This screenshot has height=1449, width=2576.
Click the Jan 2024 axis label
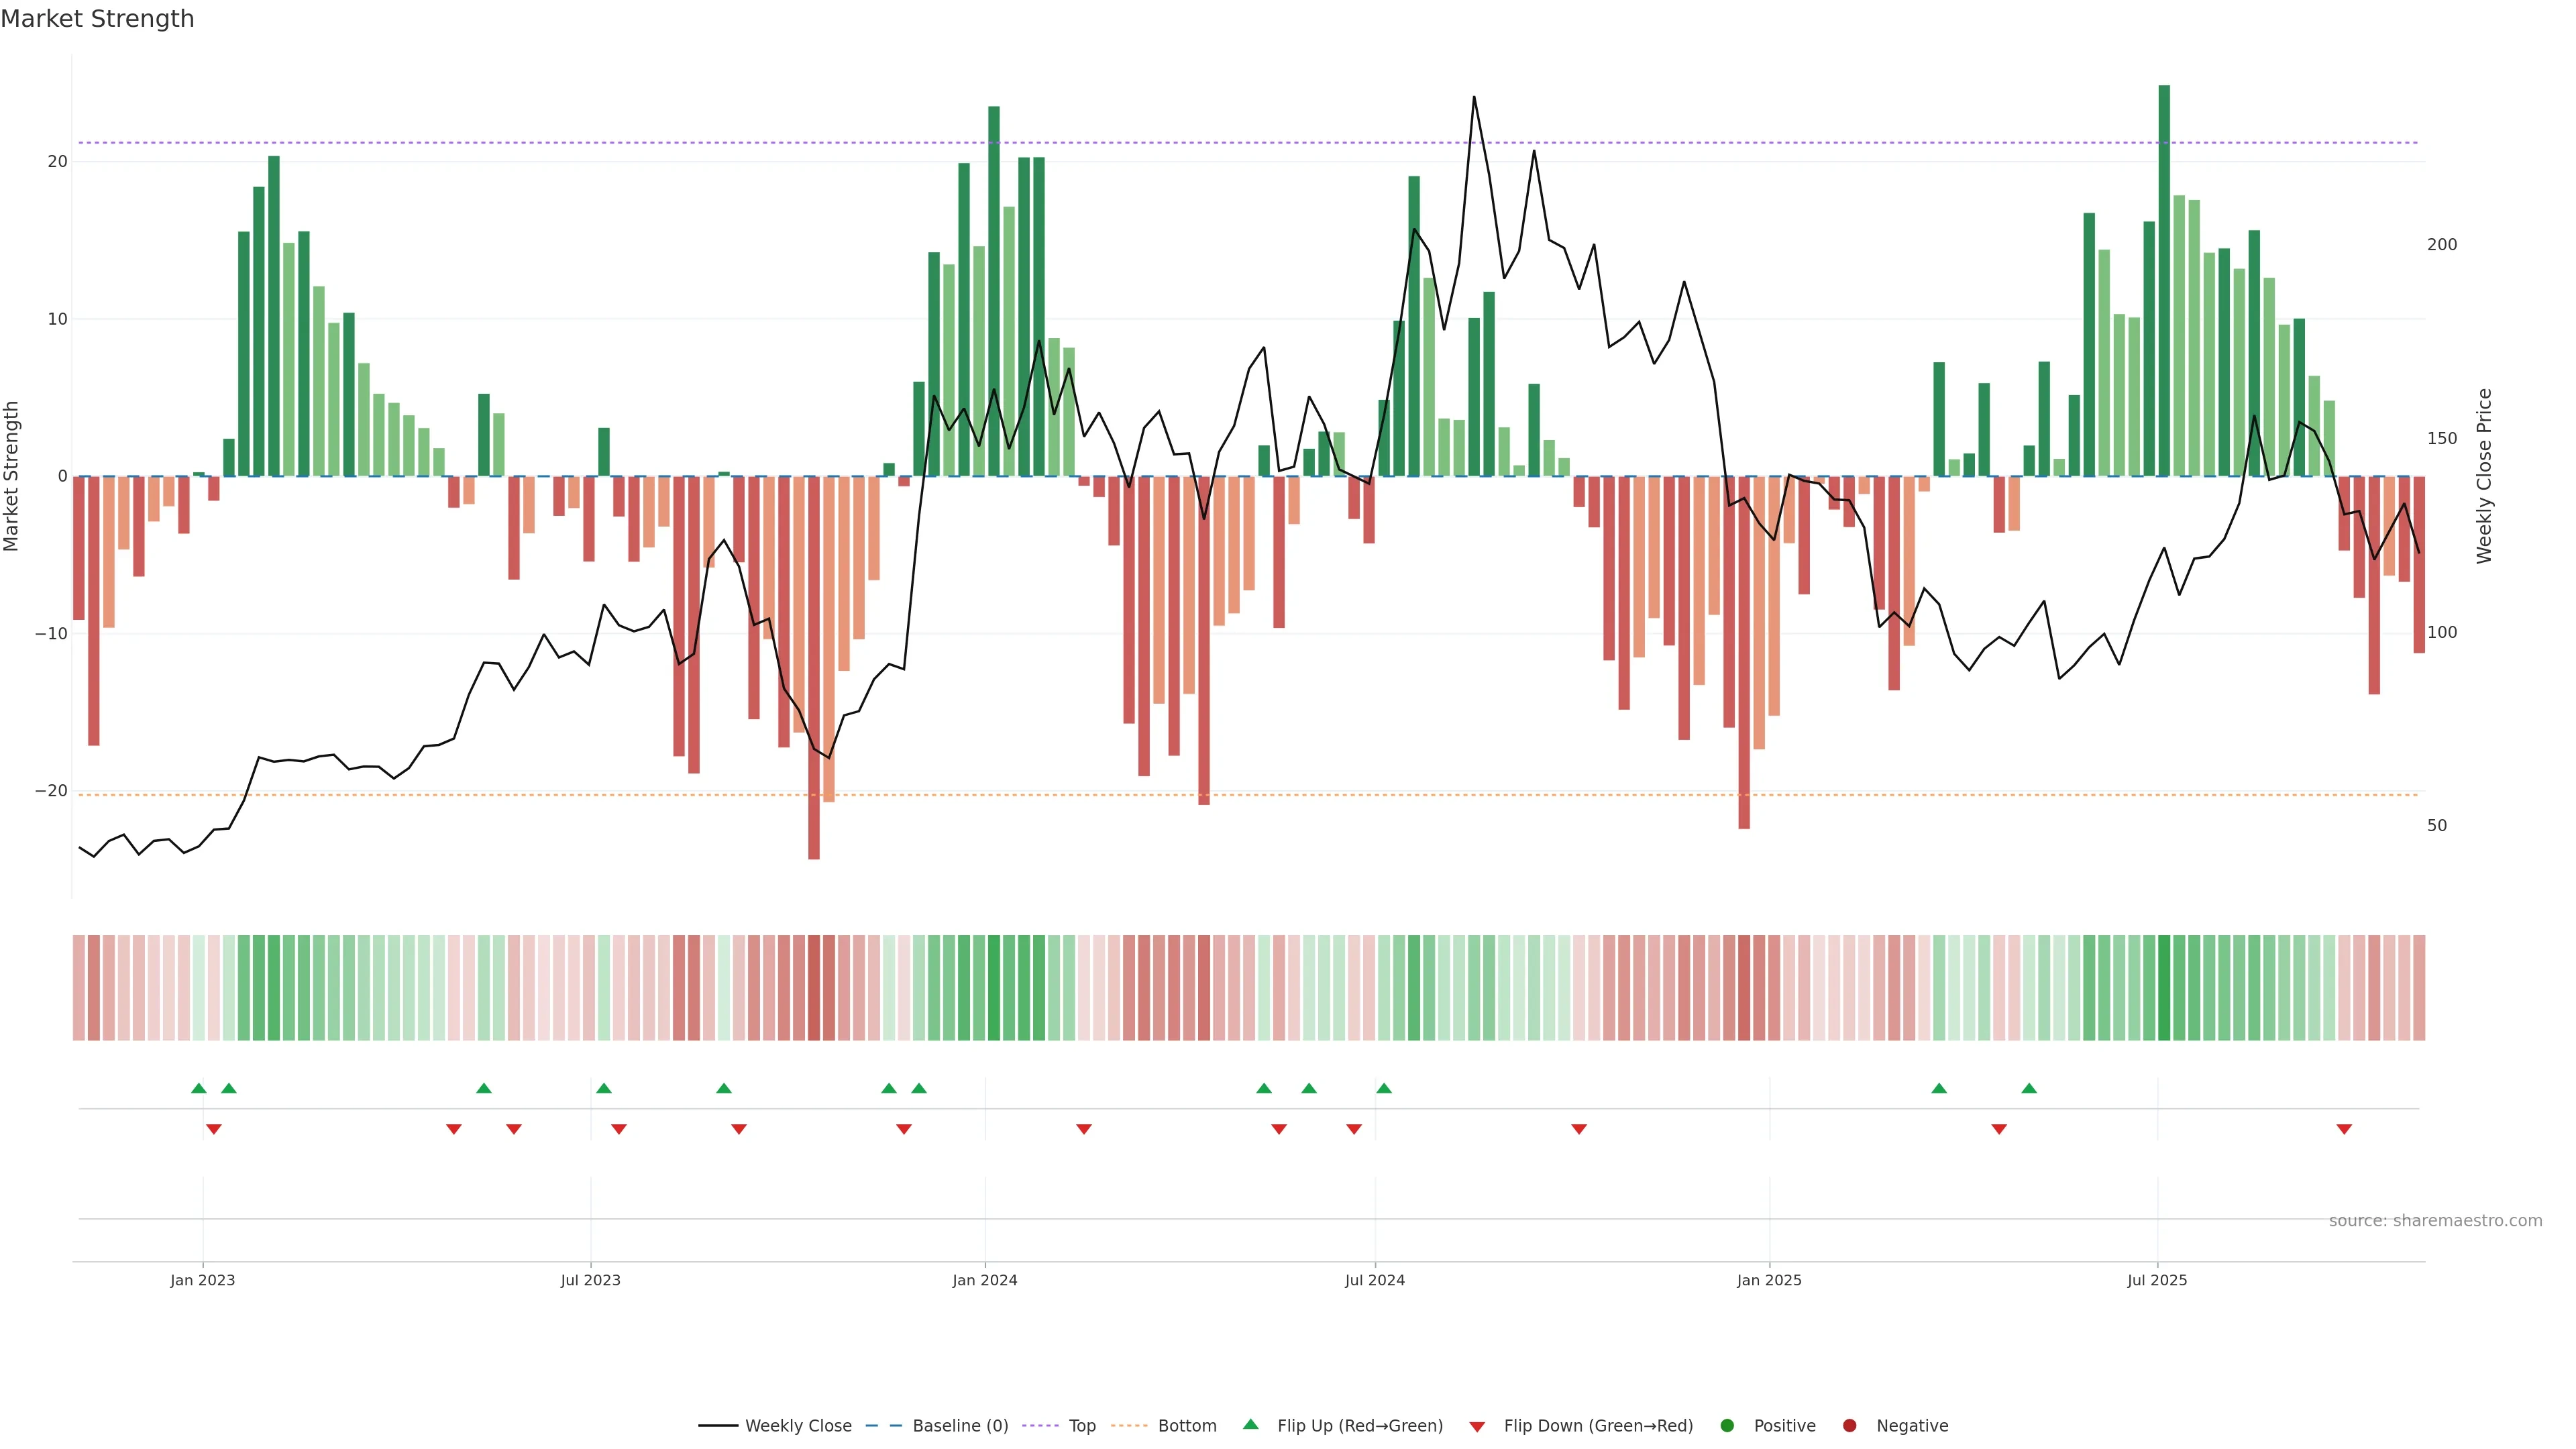click(984, 1280)
